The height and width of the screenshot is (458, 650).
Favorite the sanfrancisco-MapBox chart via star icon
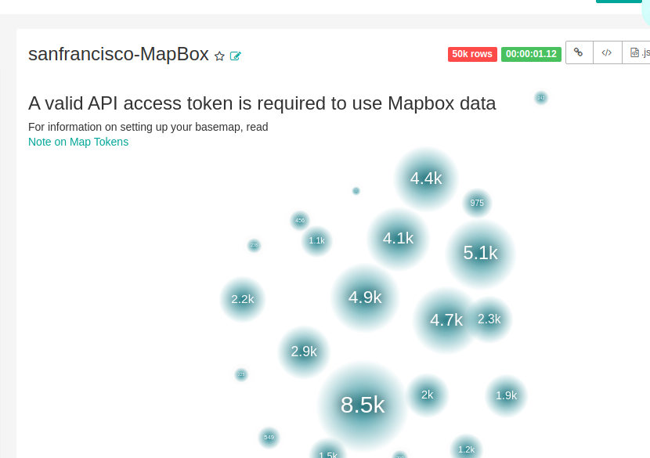(x=219, y=56)
